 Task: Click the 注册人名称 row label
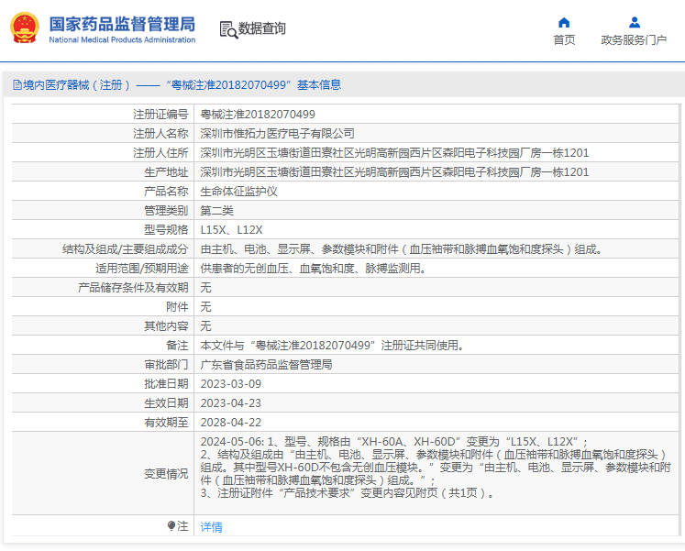point(160,134)
